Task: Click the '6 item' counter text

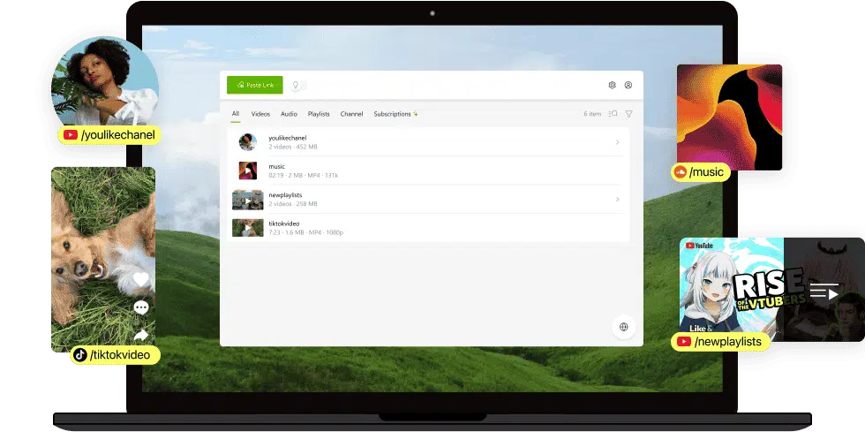Action: click(x=592, y=114)
